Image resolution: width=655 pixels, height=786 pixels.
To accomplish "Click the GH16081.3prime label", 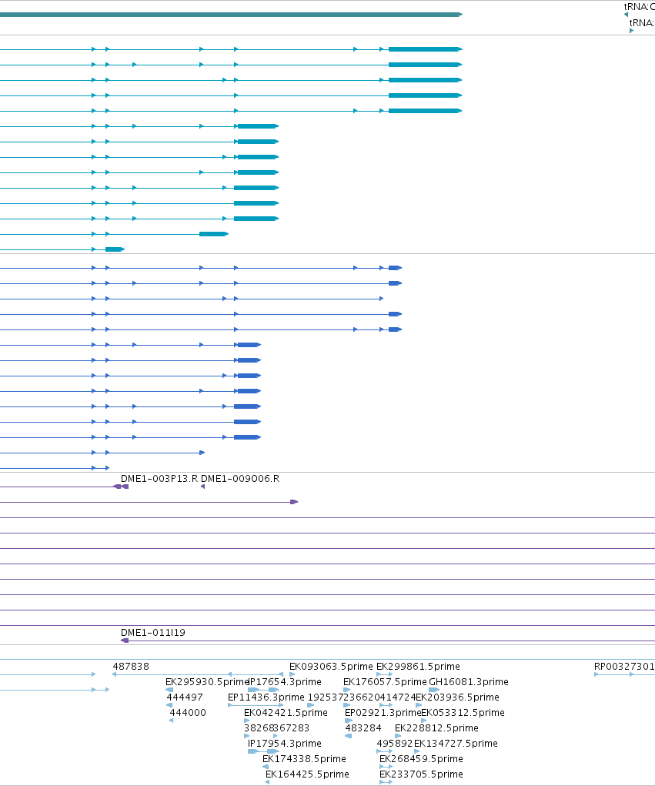I will (x=469, y=682).
